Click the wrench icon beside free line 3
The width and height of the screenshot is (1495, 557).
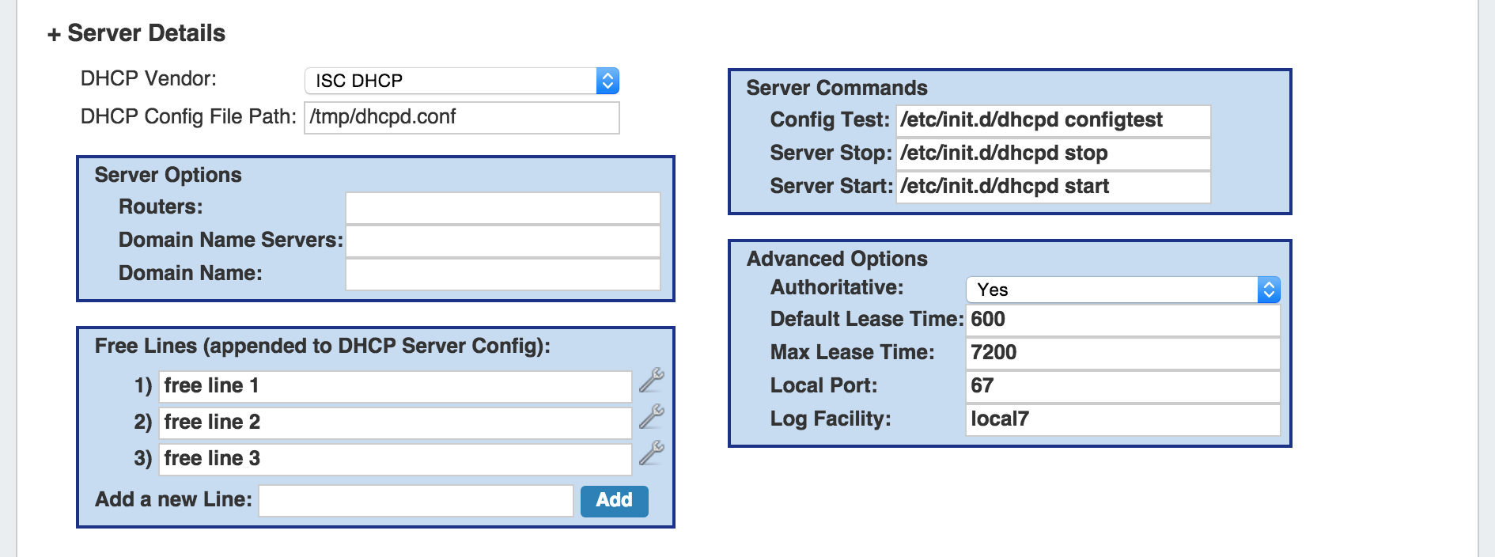(651, 453)
